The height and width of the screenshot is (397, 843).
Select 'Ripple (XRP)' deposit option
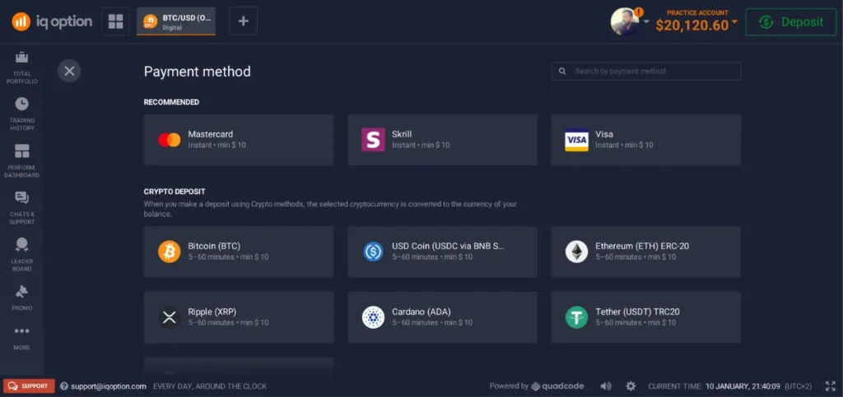tap(239, 317)
